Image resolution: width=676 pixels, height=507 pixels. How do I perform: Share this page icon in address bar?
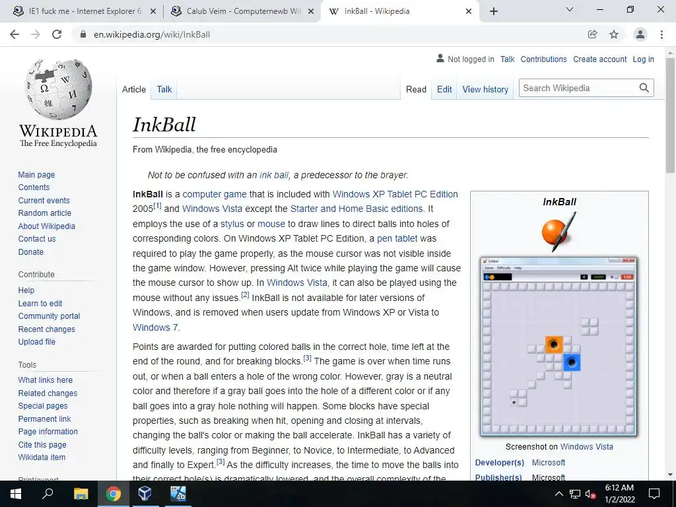click(593, 34)
